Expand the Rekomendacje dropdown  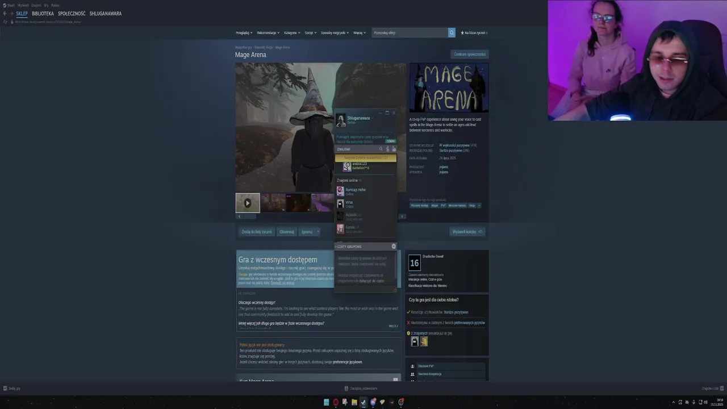click(x=268, y=33)
